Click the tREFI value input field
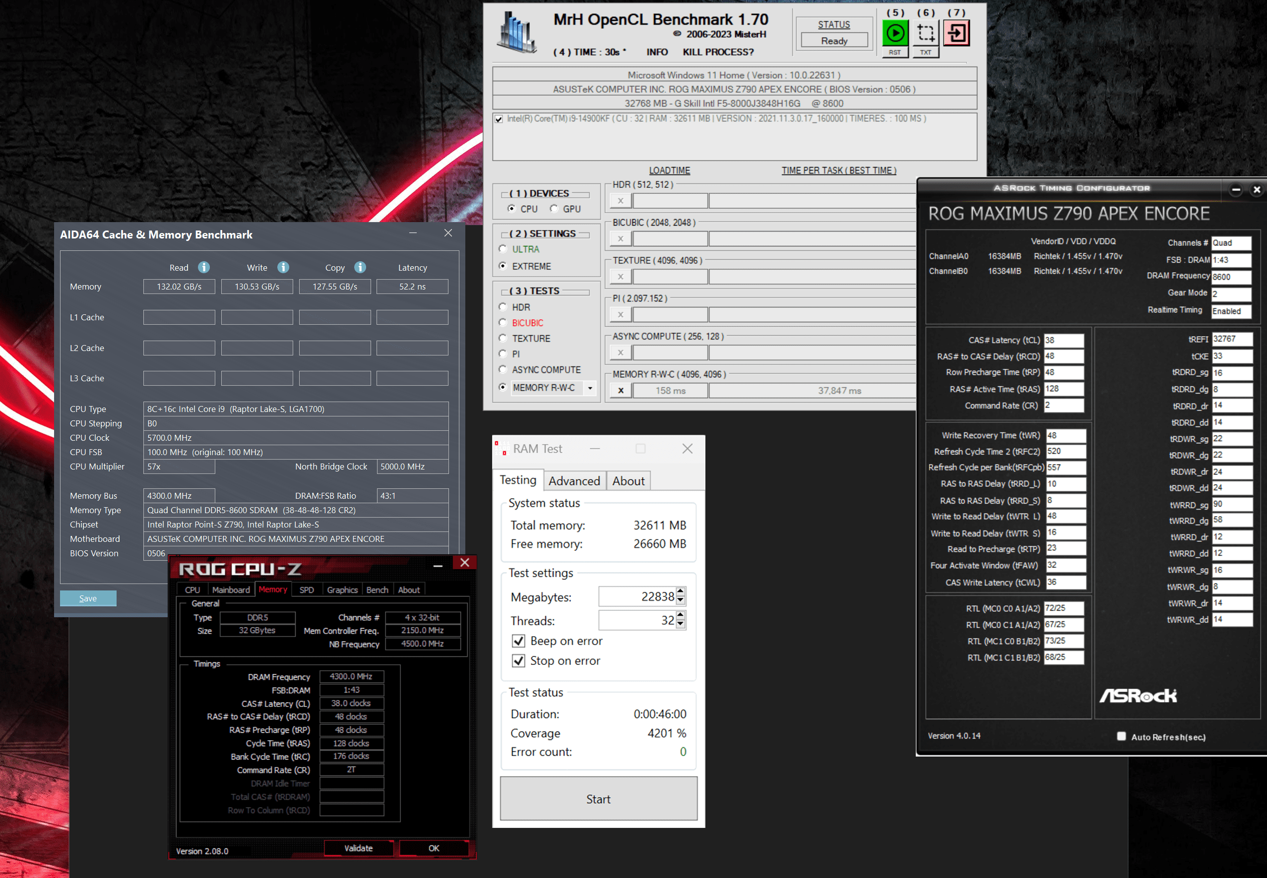Viewport: 1267px width, 878px height. tap(1232, 340)
